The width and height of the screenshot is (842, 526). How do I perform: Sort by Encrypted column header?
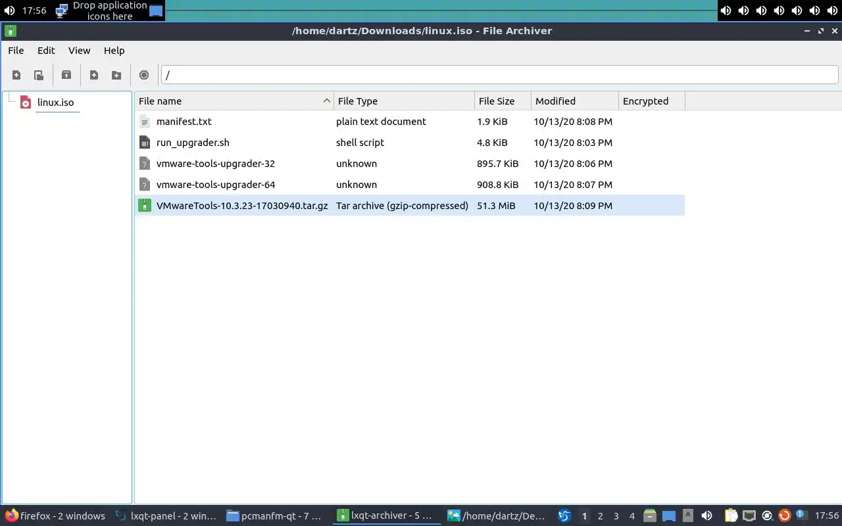click(x=652, y=101)
